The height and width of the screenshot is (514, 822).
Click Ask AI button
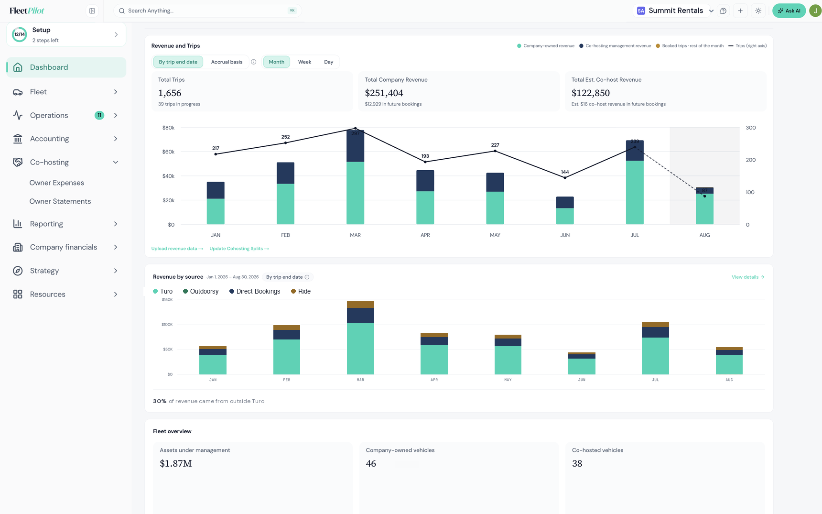(x=789, y=11)
